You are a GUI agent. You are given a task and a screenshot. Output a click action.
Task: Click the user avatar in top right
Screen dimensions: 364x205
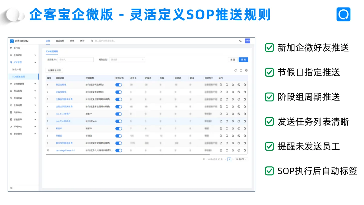click(248, 41)
